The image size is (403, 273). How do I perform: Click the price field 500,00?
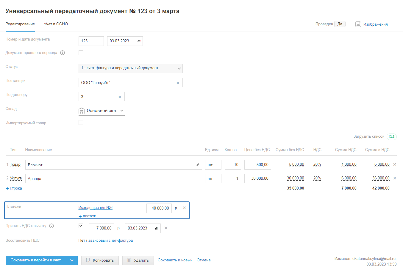click(258, 165)
